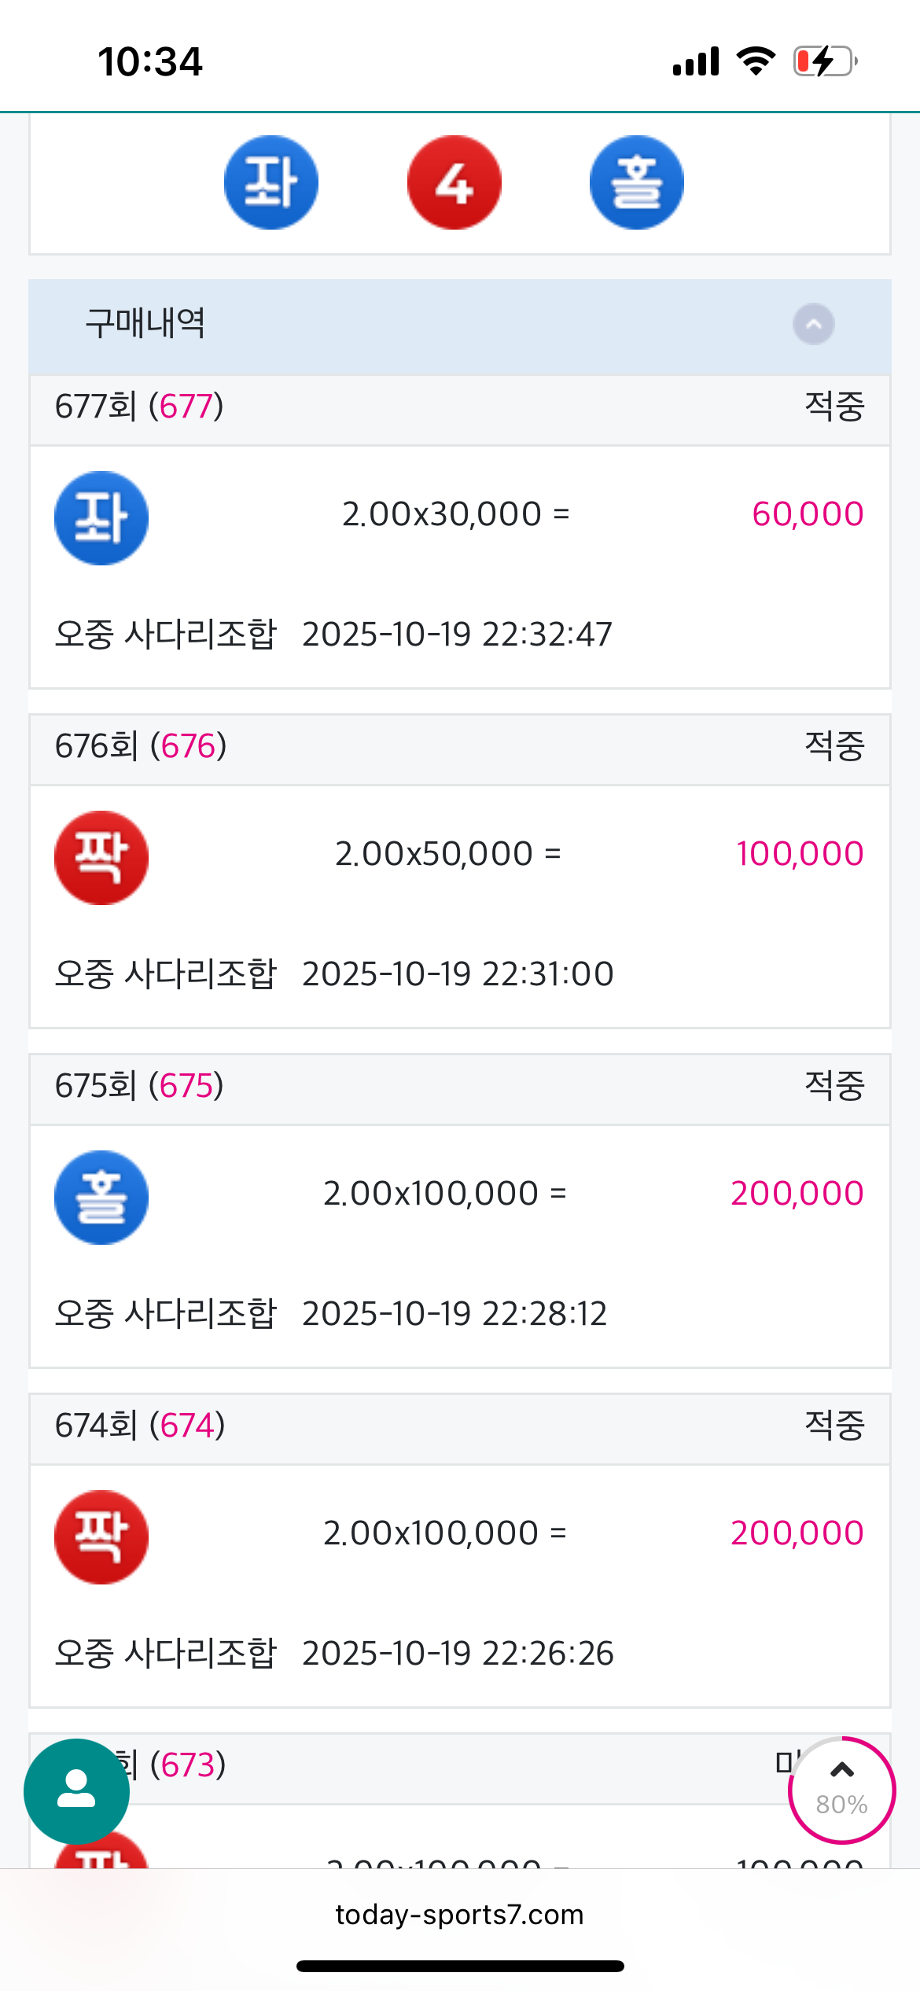Tap the blue 좌 icon in round 677

point(101,517)
